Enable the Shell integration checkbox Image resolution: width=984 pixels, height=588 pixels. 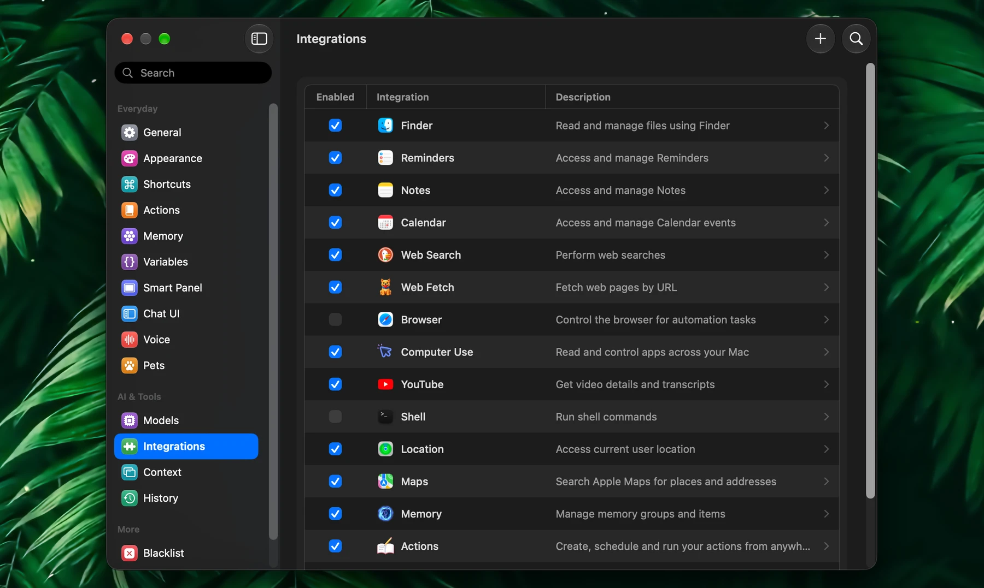(x=335, y=417)
